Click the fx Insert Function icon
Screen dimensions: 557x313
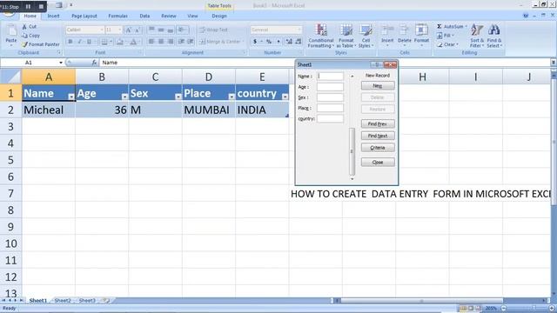point(94,63)
